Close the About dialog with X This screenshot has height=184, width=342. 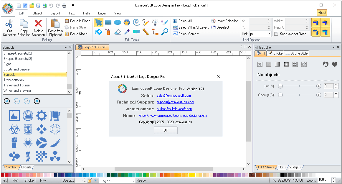click(x=218, y=76)
